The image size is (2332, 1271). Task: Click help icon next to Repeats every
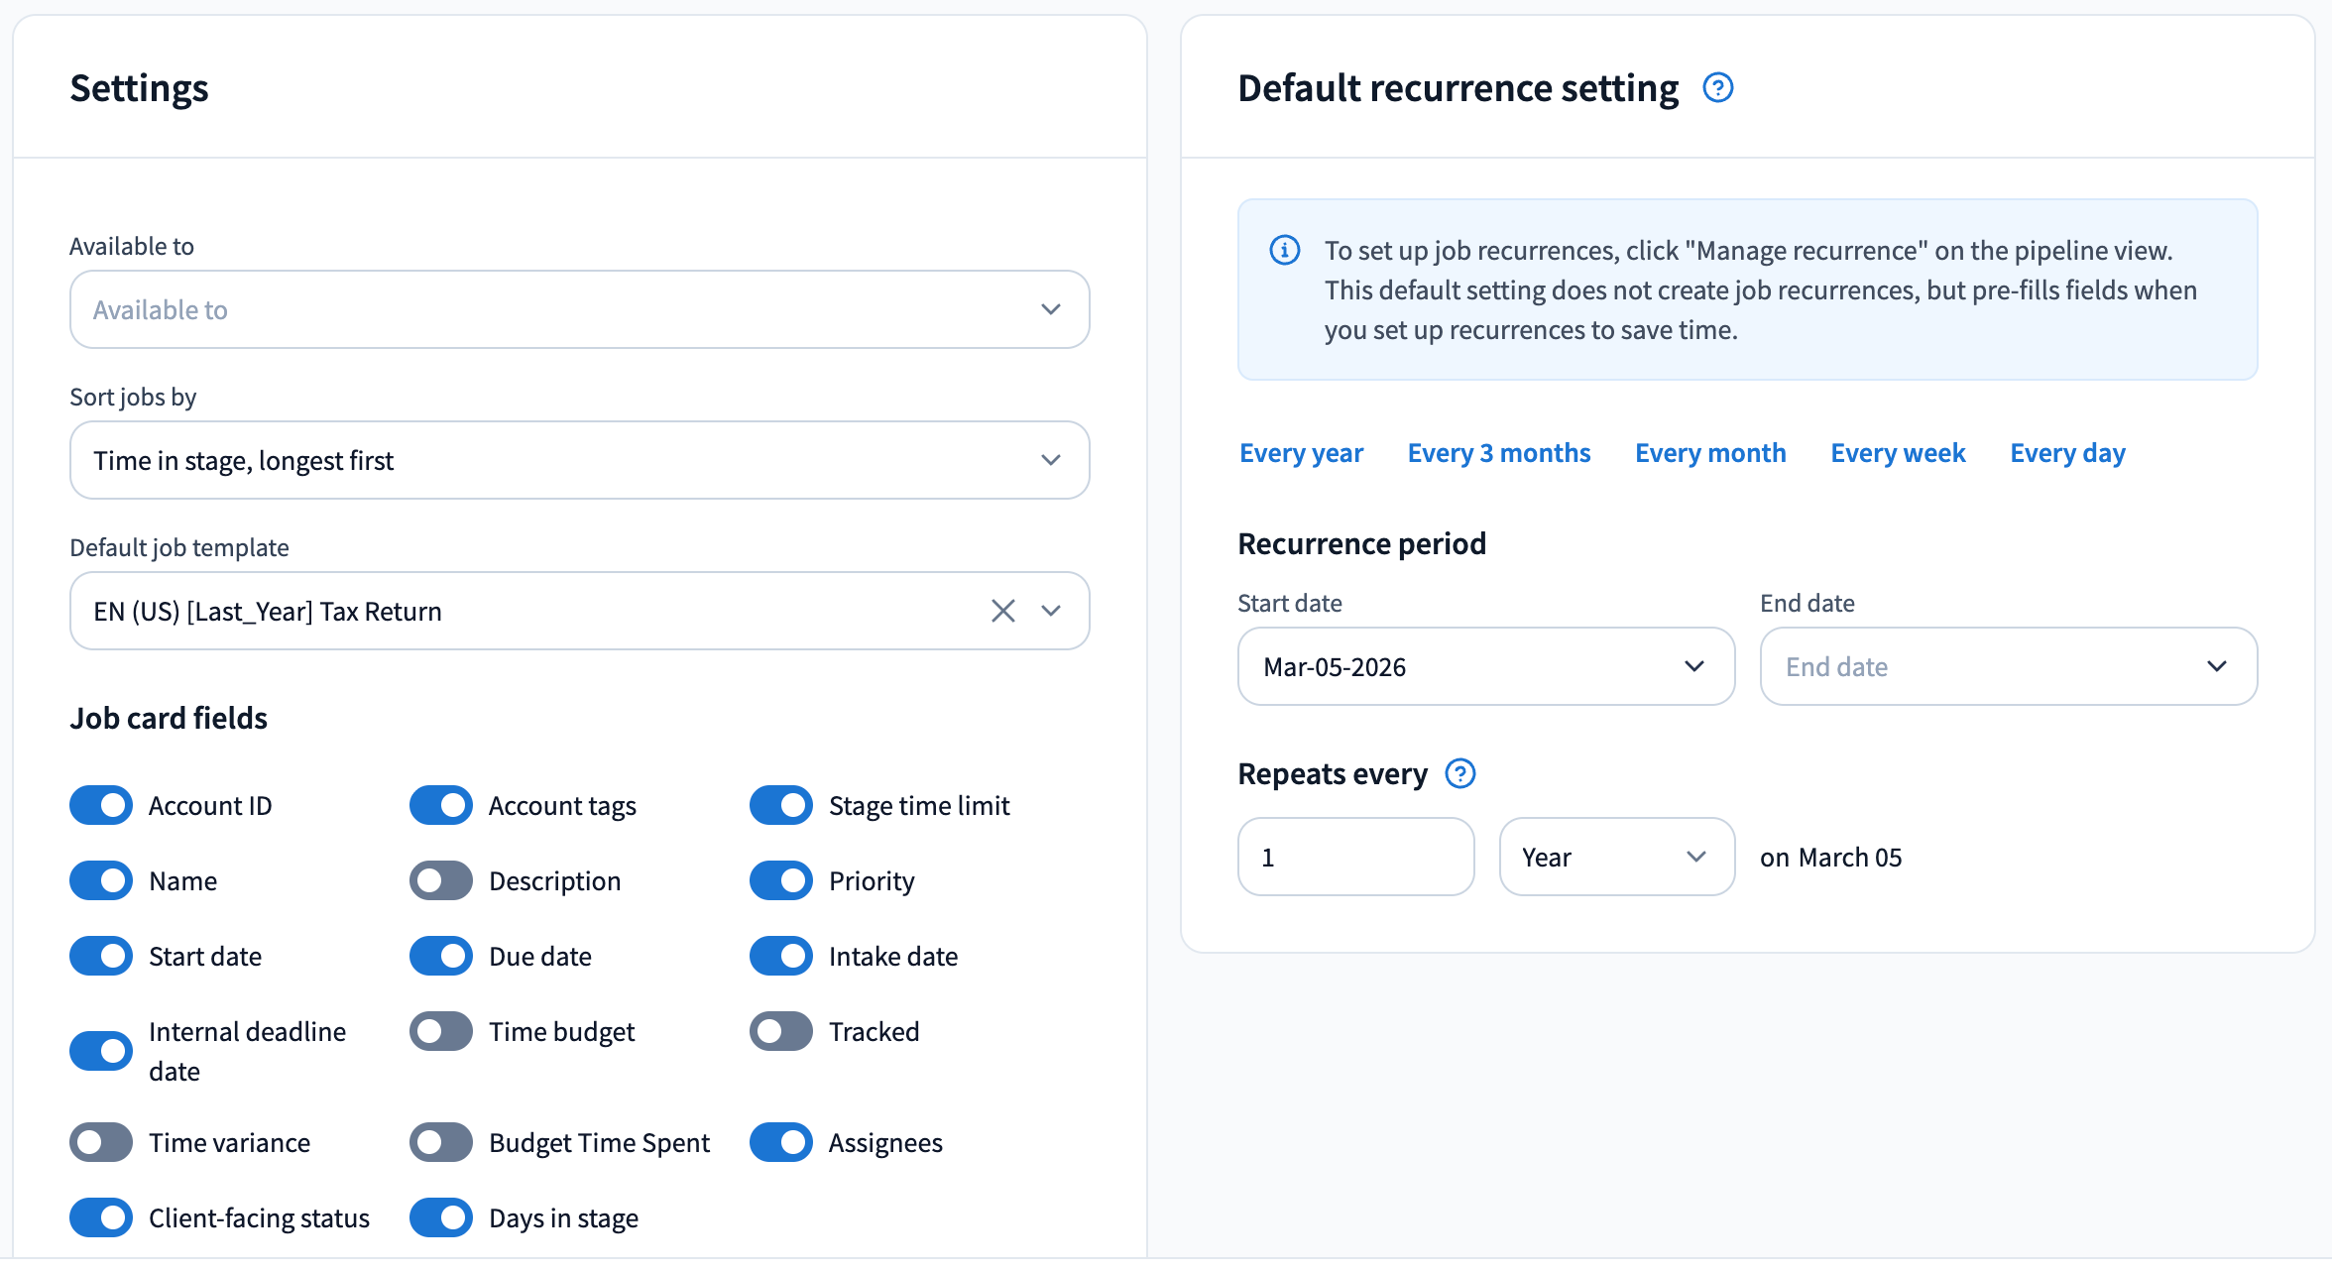tap(1459, 773)
